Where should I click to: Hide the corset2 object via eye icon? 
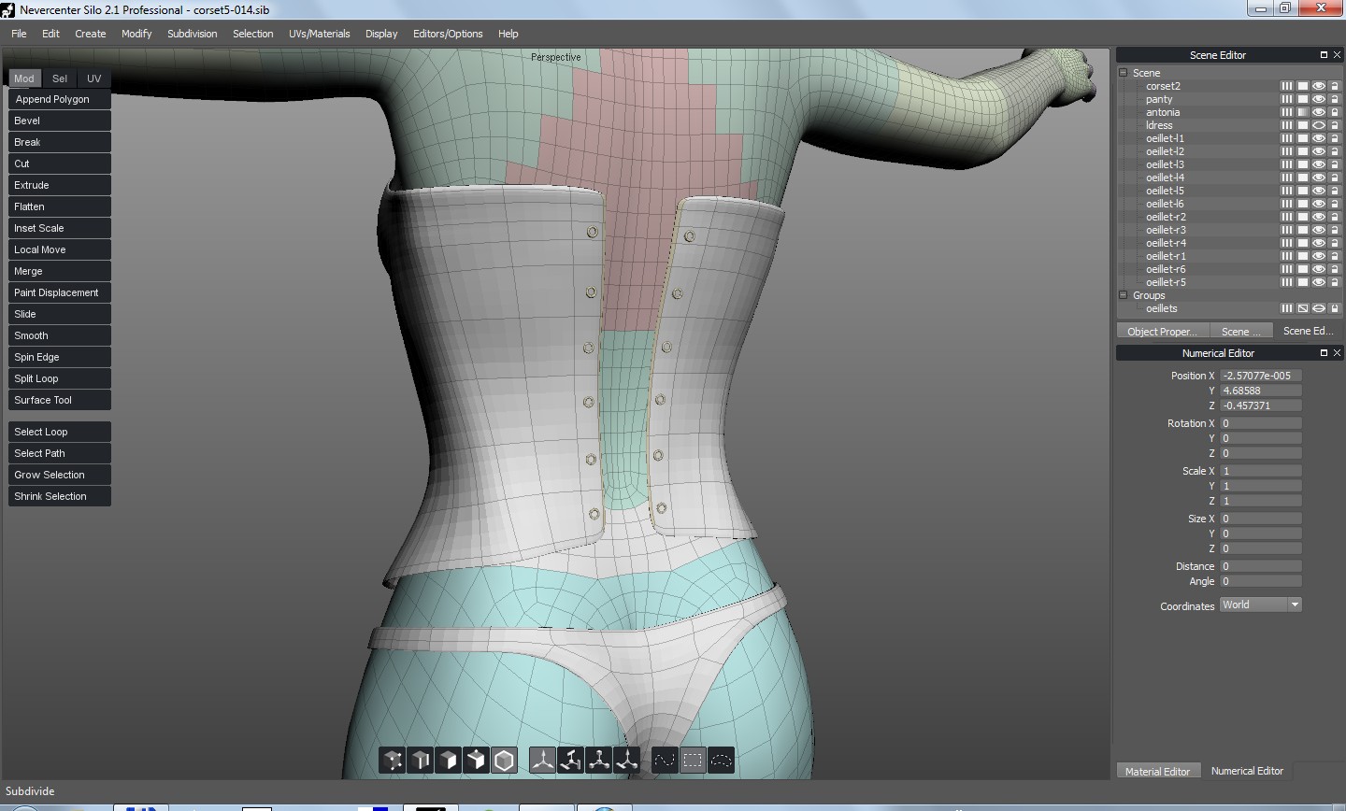(x=1318, y=86)
